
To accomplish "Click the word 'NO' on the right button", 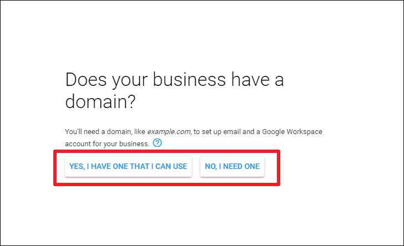I will point(210,166).
